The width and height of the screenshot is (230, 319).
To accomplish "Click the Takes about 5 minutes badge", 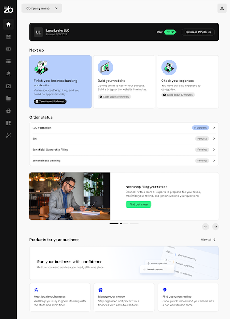I will click(50, 101).
